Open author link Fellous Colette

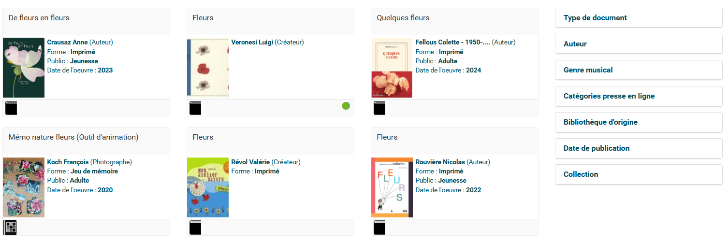[452, 43]
